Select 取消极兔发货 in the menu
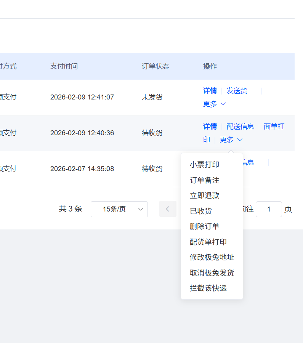The image size is (303, 343). tap(212, 273)
